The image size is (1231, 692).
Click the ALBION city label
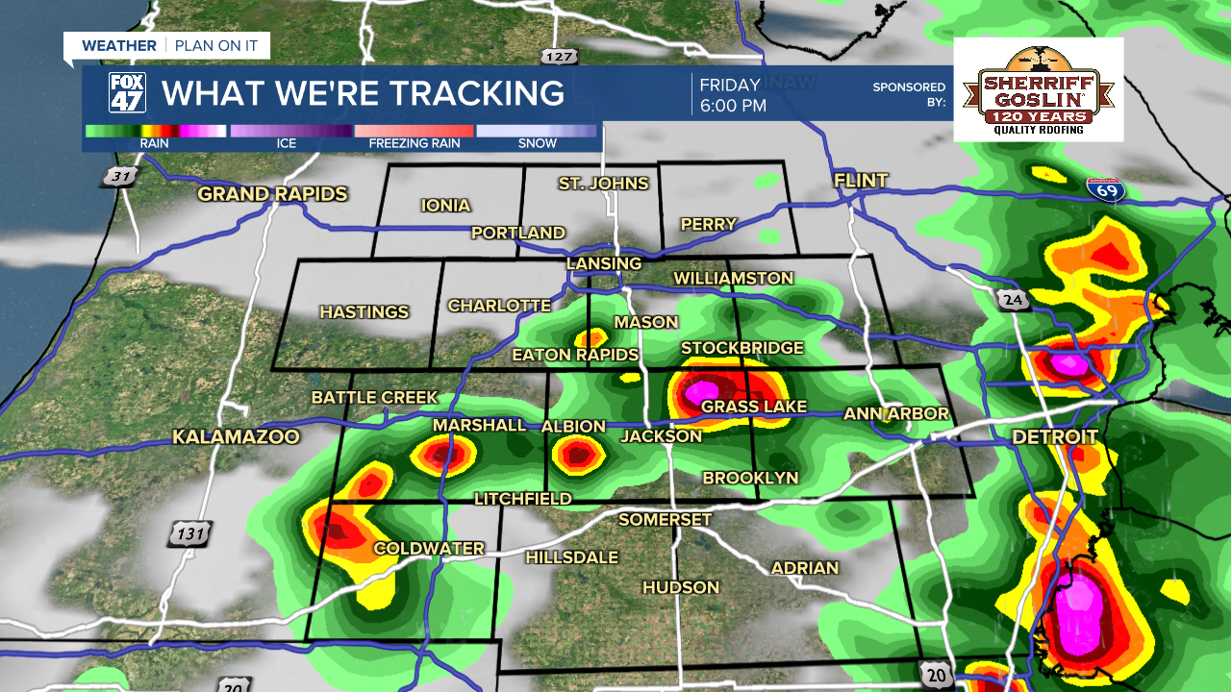point(574,426)
